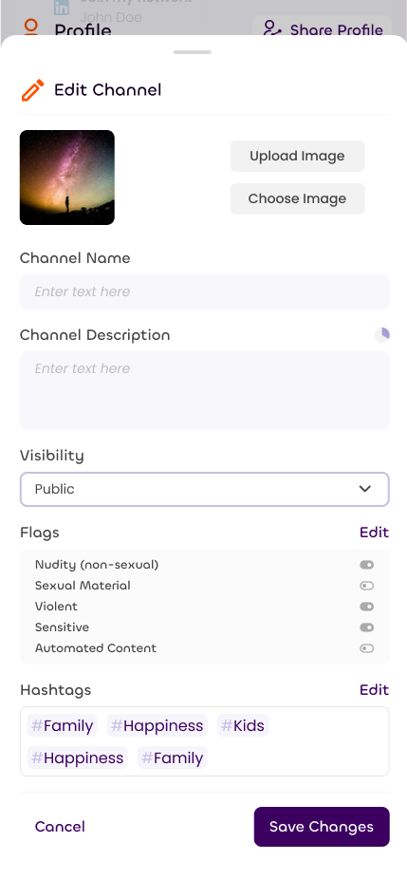Click the Visibility chevron arrow

(x=365, y=489)
